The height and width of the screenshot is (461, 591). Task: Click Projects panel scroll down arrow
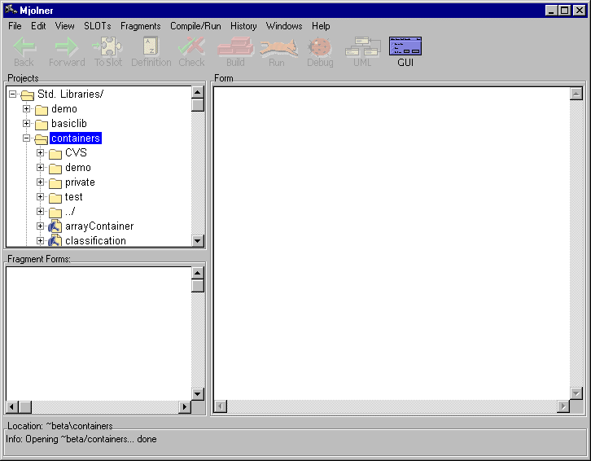pyautogui.click(x=198, y=240)
